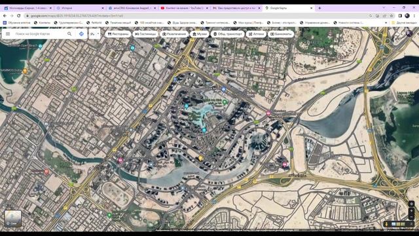Zoom in with the plus button
The image size is (419, 236).
[x=411, y=211]
